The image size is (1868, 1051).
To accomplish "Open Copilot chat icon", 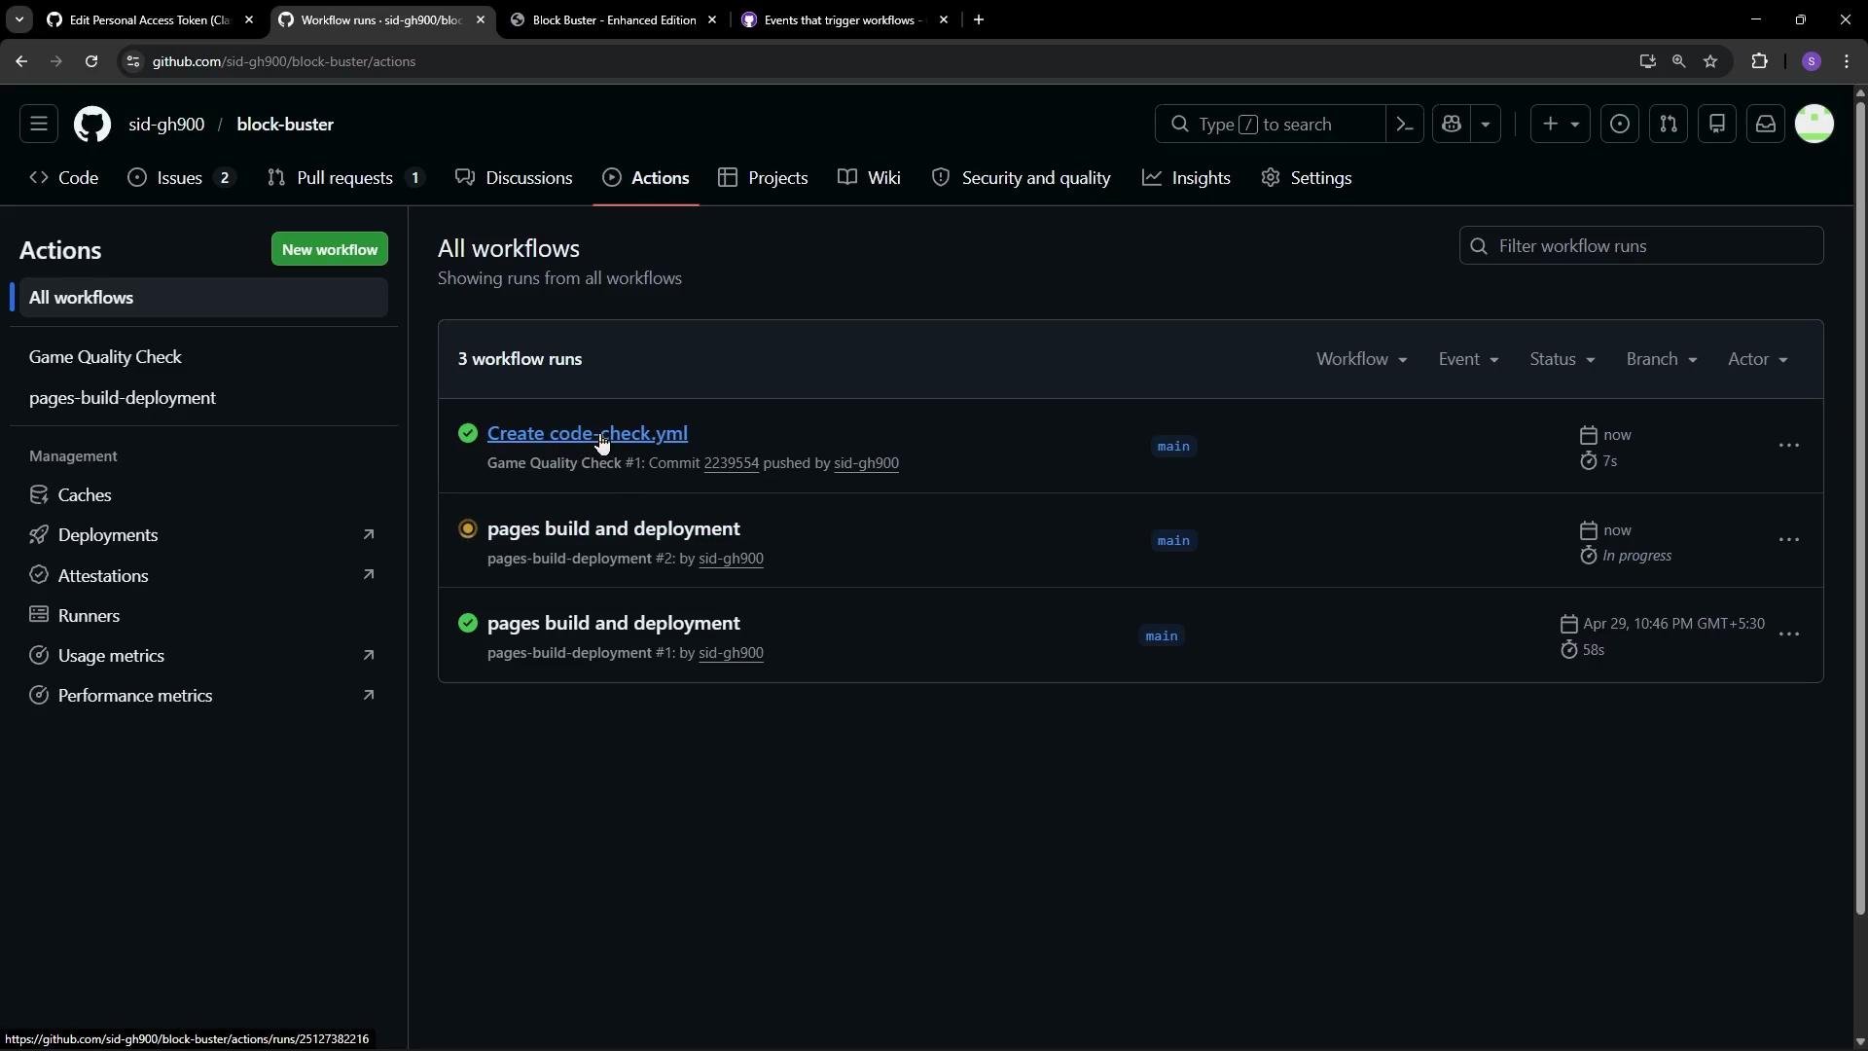I will point(1452,125).
